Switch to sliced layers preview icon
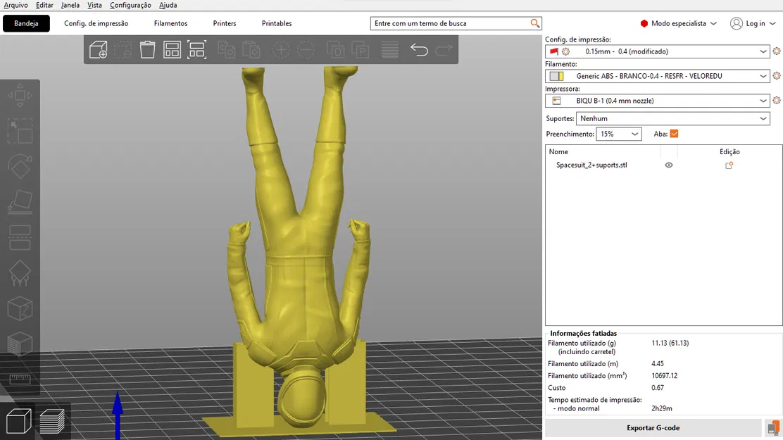 pos(52,421)
